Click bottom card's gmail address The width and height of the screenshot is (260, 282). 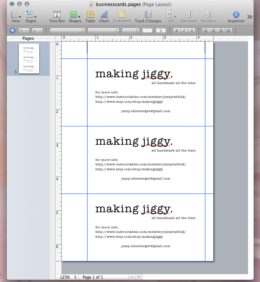pyautogui.click(x=146, y=246)
